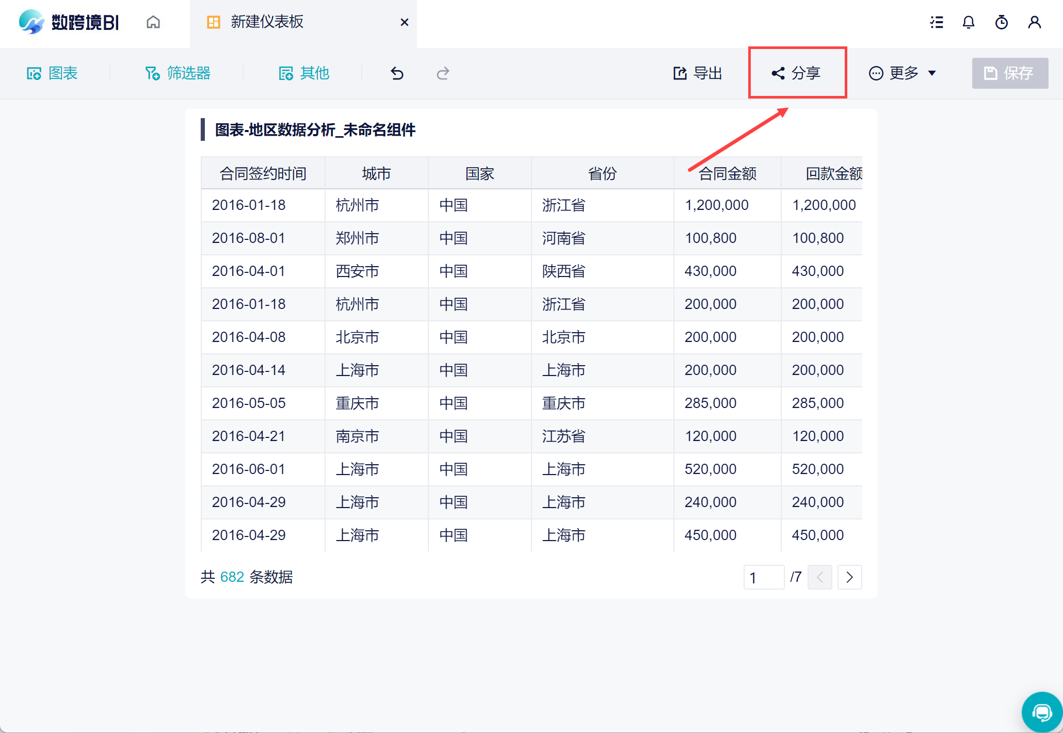Screen dimensions: 1063x733
Task: Switch to 新建仪表板 tab
Action: click(267, 22)
